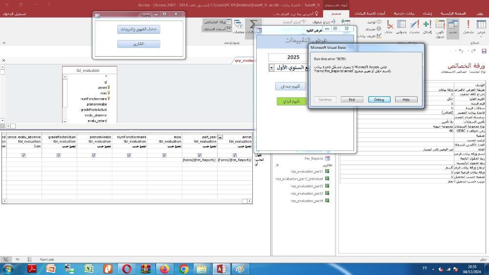Open the External Data (بيانات خارجية) tab

(404, 13)
